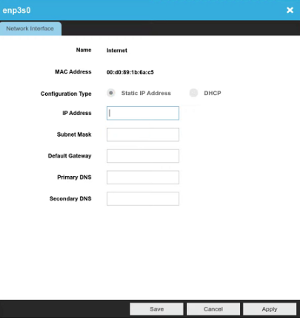Focus the Default Gateway input field
The height and width of the screenshot is (318, 300).
[x=143, y=156]
